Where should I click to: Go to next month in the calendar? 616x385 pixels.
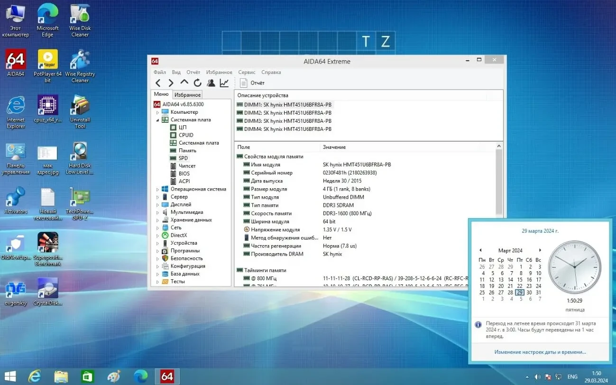[x=540, y=250]
